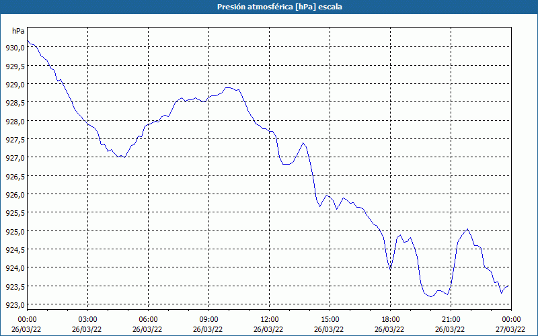Click the 927,0 y-axis value
This screenshot has height=336, width=538.
(15, 158)
